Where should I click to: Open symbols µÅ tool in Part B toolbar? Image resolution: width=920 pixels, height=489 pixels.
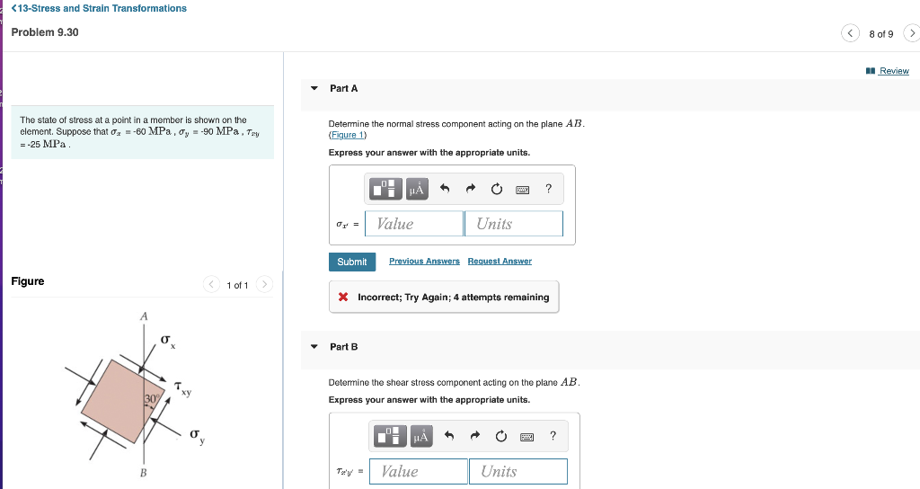[421, 436]
